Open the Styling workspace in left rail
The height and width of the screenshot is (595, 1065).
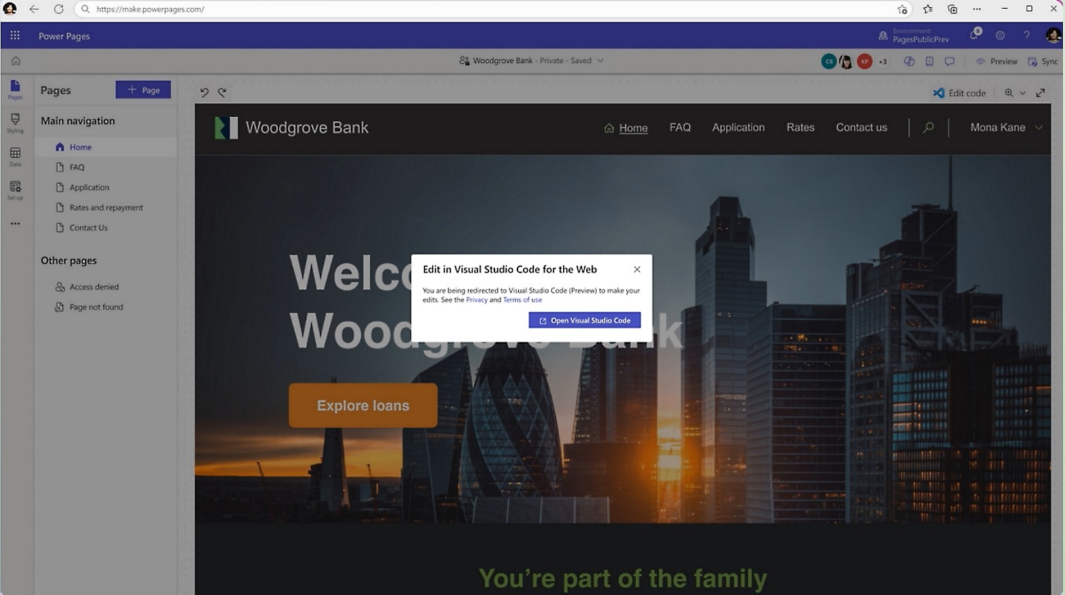point(15,123)
